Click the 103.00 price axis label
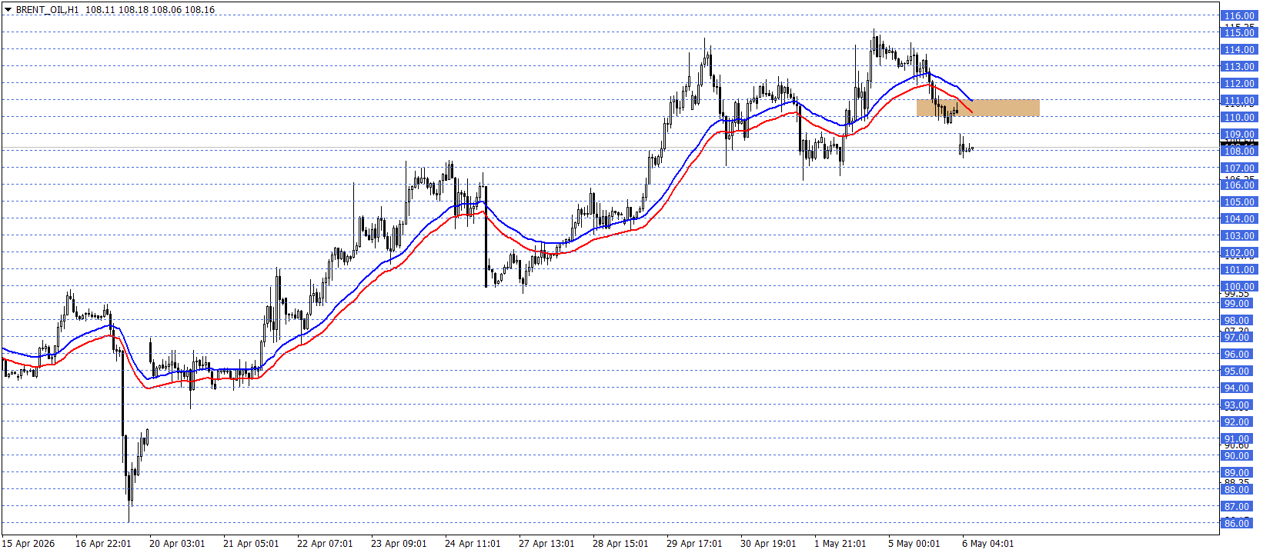Screen dimensions: 1263x553 pos(1239,235)
